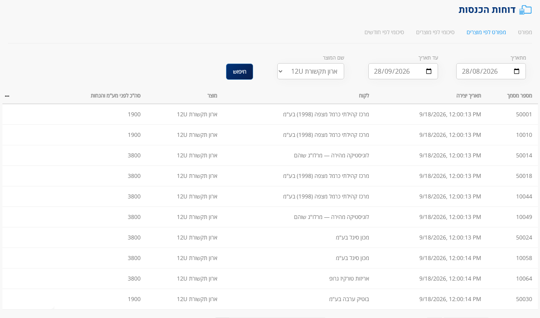Sort by מספר מסמך column header
This screenshot has height=318, width=540.
click(519, 96)
